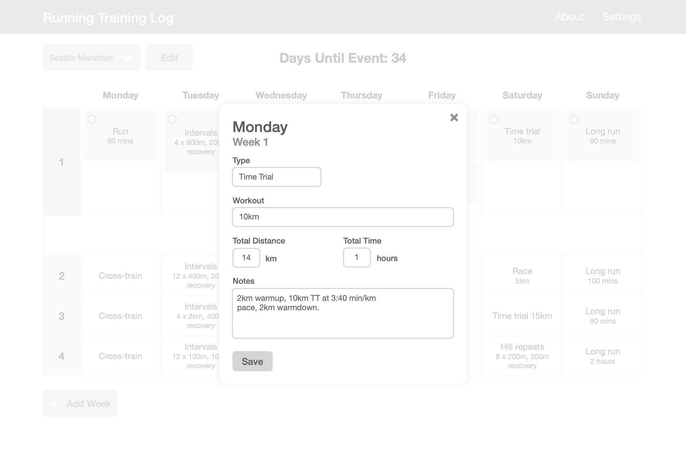The height and width of the screenshot is (469, 686).
Task: Open the Seattle Marathon dropdown selector
Action: tap(91, 58)
